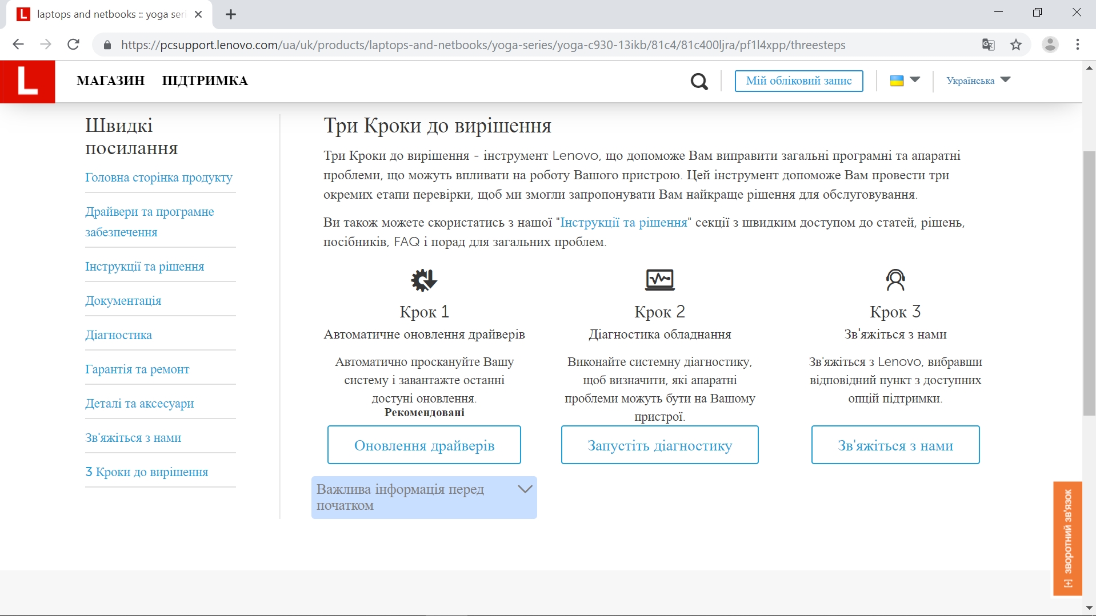Screen dimensions: 1096x616
Task: Open Головна сторінка продукту sidebar link
Action: (159, 178)
